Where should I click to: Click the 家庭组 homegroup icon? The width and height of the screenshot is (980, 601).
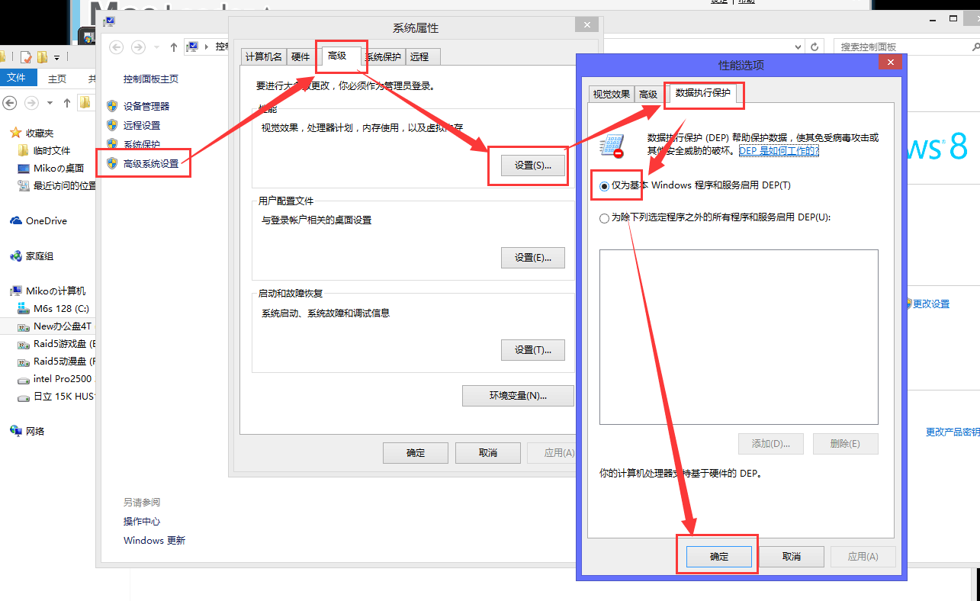[x=16, y=256]
